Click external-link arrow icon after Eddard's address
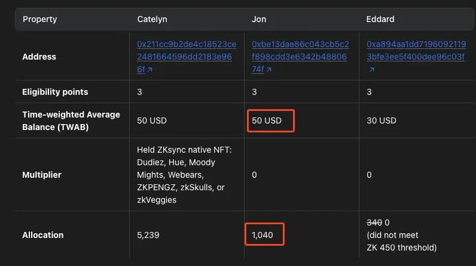Screen dimensions: 476x266 pos(371,70)
